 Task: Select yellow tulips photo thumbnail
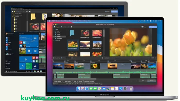click(x=73, y=44)
